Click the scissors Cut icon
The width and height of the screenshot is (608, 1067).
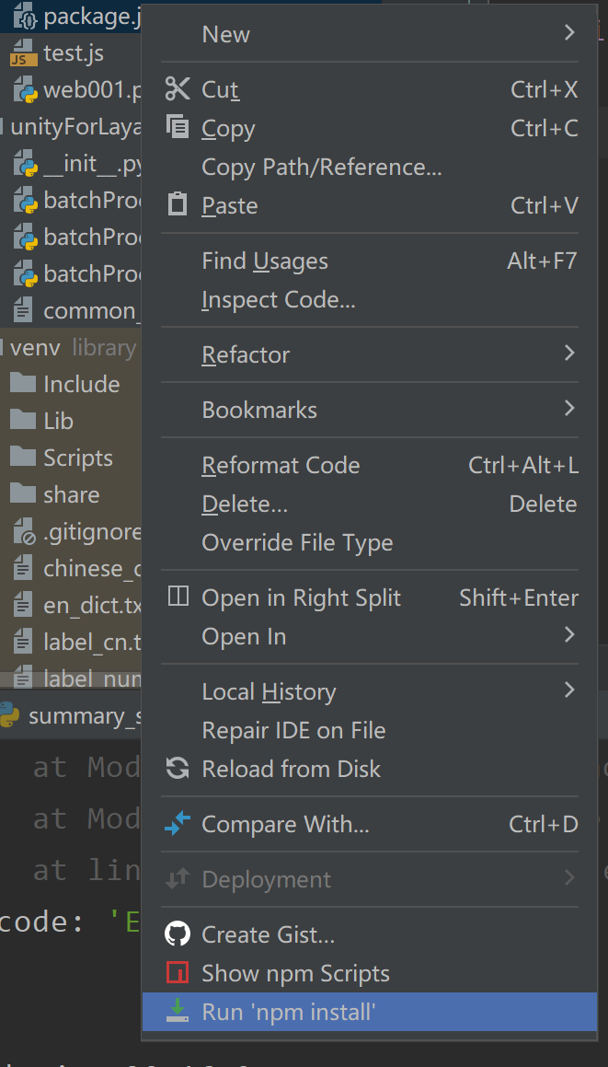177,89
